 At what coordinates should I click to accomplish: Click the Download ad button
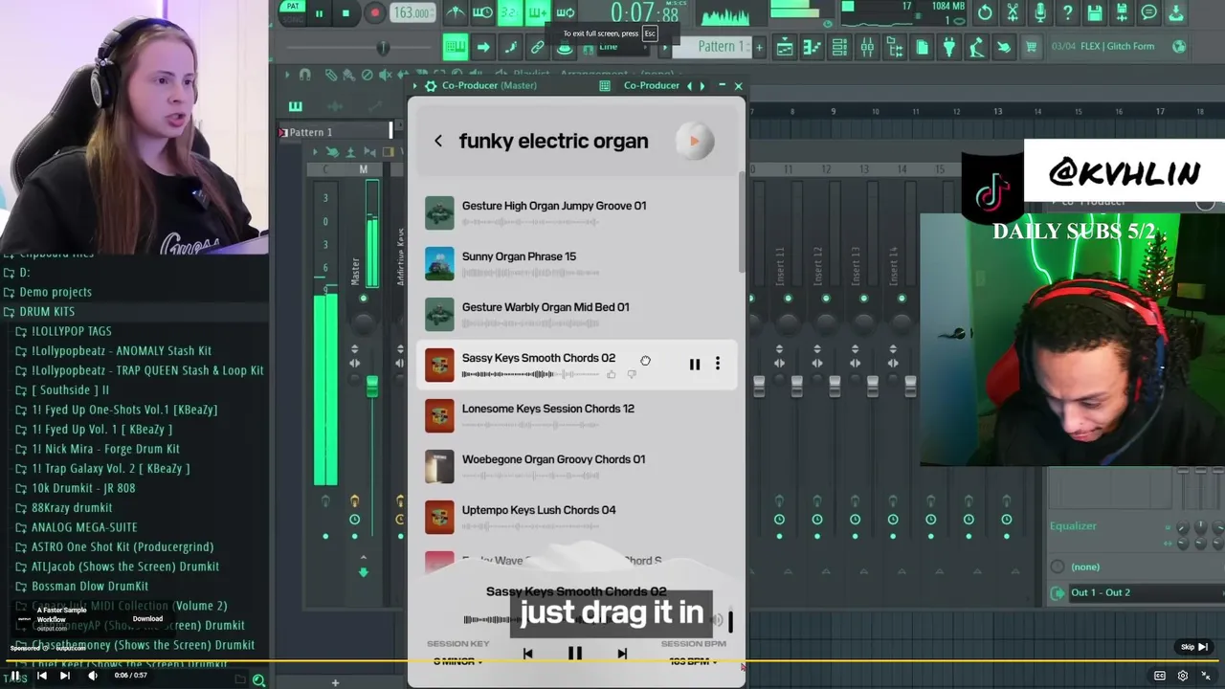tap(147, 618)
